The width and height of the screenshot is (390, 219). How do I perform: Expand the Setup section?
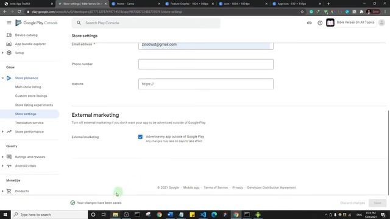(2, 53)
